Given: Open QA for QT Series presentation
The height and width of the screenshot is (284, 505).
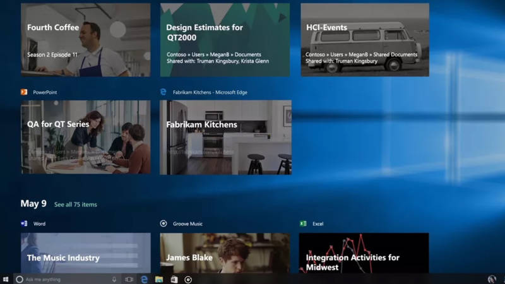Looking at the screenshot, I should (86, 137).
